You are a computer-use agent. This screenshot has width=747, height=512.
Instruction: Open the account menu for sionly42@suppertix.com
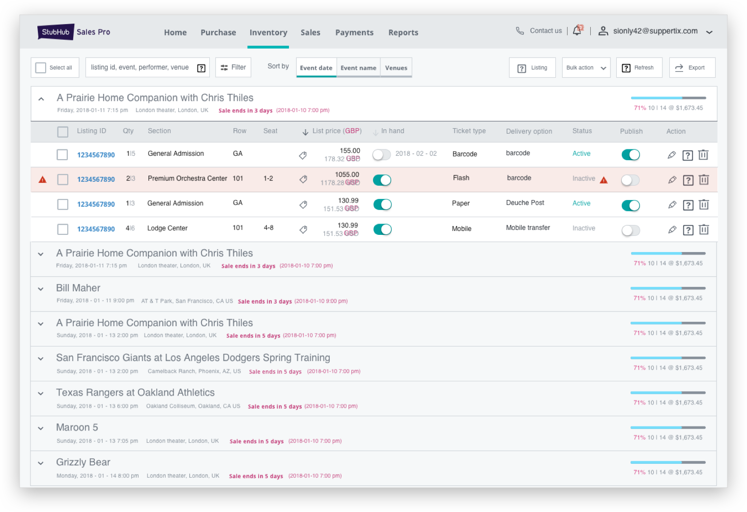tap(709, 32)
